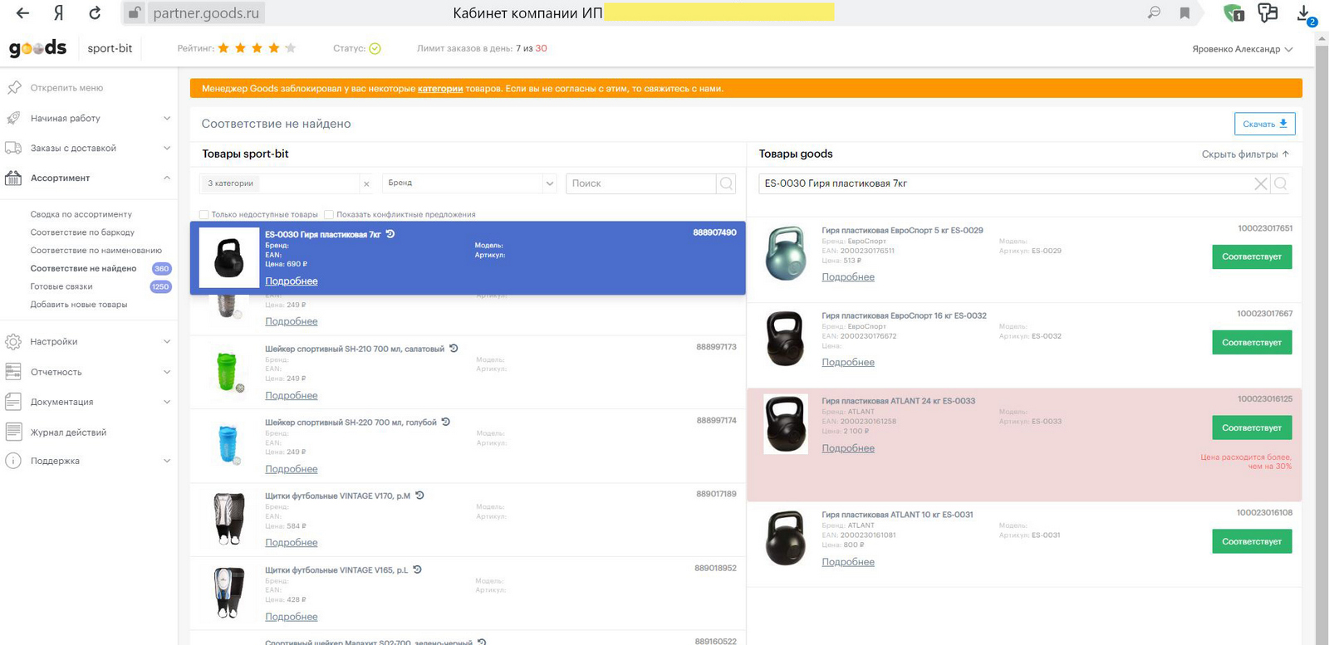Screen dimensions: 1329x645
Task: Click the truck icon by Заказы с доставкой
Action: click(13, 148)
